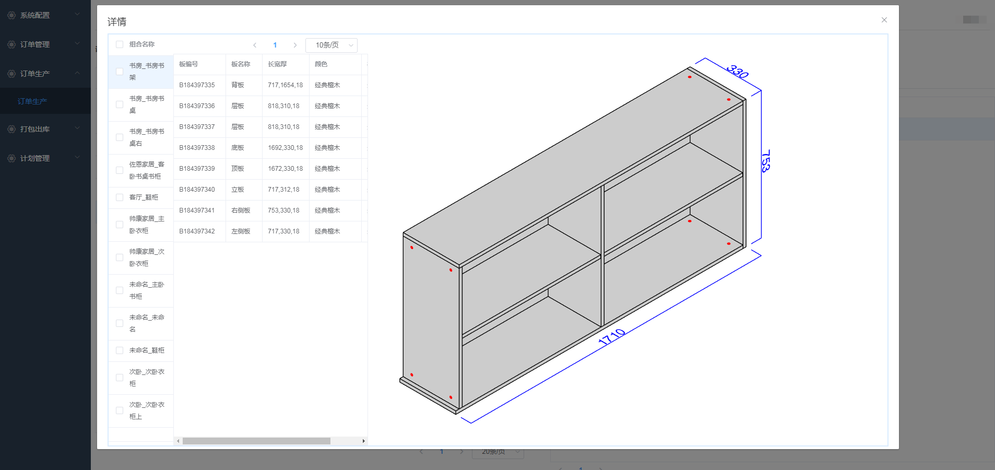Screen dimensions: 995x470
Task: Click the table scrollbar right arrow
Action: [363, 441]
